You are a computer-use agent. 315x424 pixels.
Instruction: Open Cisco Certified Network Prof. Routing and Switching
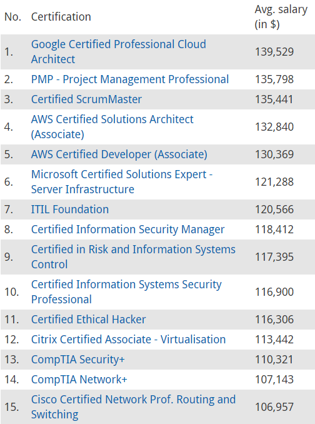tap(133, 407)
